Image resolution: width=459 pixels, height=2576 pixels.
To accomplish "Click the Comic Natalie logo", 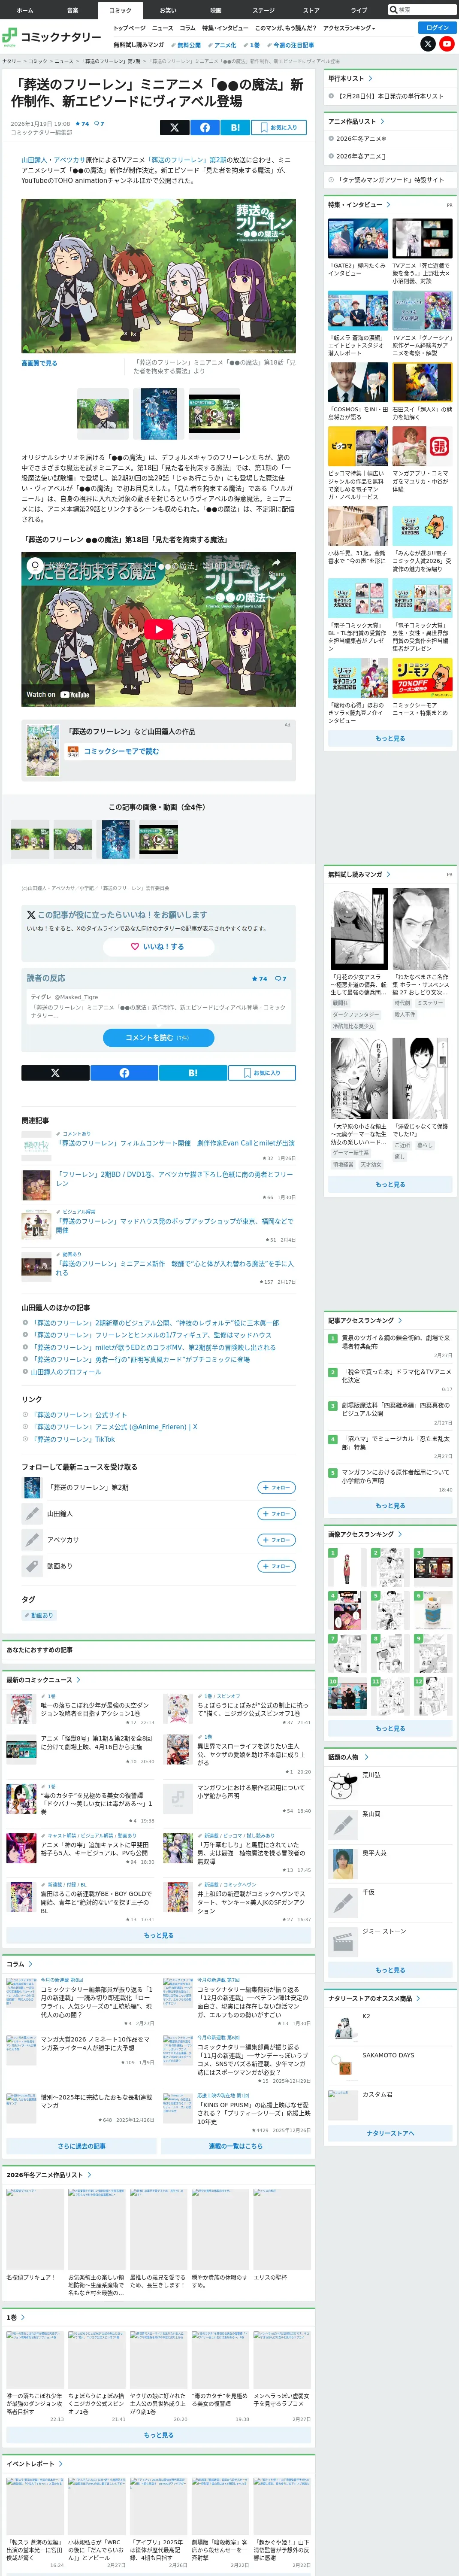I will pyautogui.click(x=52, y=37).
